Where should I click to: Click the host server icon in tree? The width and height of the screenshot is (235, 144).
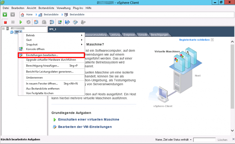[x=8, y=28]
